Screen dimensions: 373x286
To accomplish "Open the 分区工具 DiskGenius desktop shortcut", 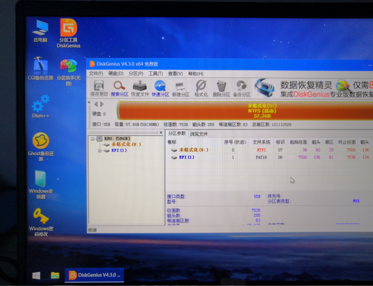I will (x=69, y=33).
